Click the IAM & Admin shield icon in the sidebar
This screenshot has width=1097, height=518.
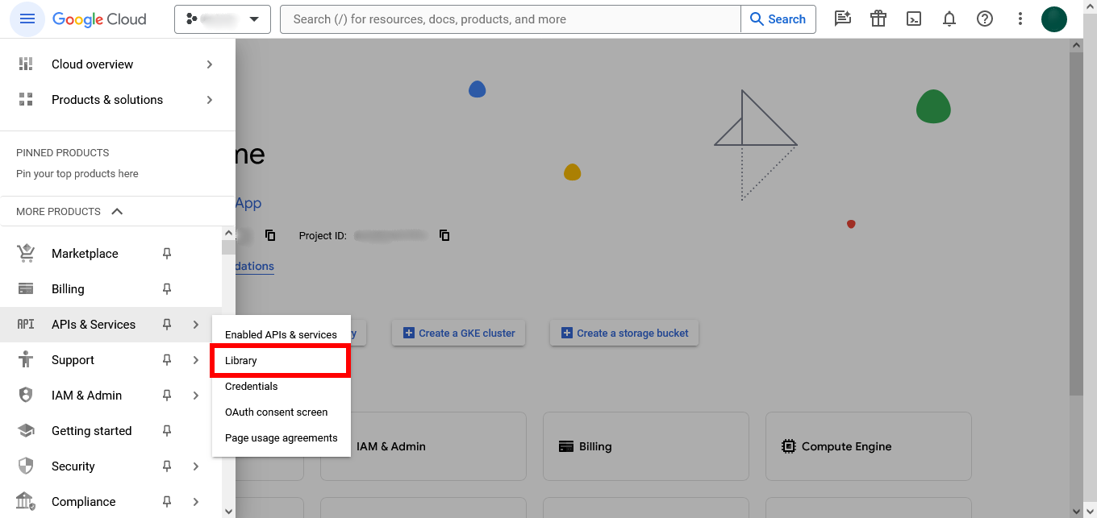point(26,396)
